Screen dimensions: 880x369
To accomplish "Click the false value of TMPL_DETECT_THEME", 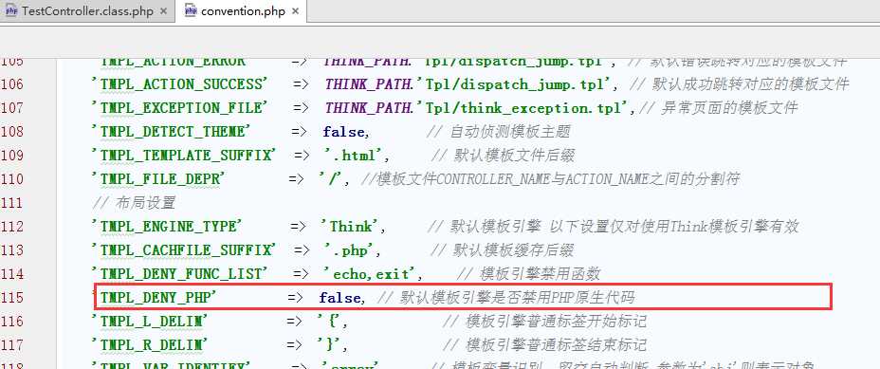I will 343,132.
